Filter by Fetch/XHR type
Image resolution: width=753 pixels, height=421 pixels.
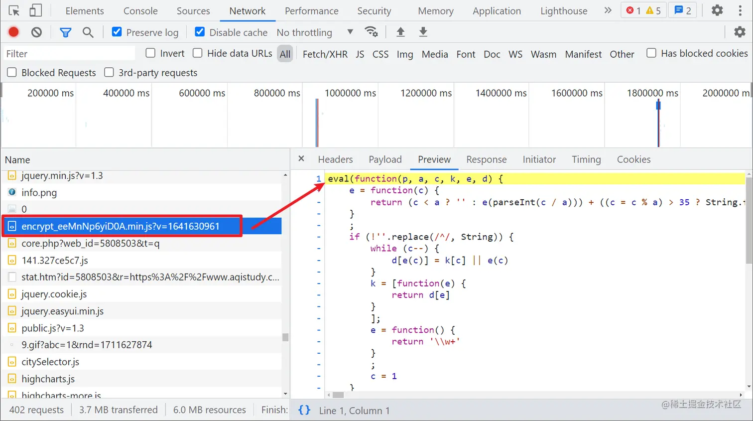coord(325,54)
